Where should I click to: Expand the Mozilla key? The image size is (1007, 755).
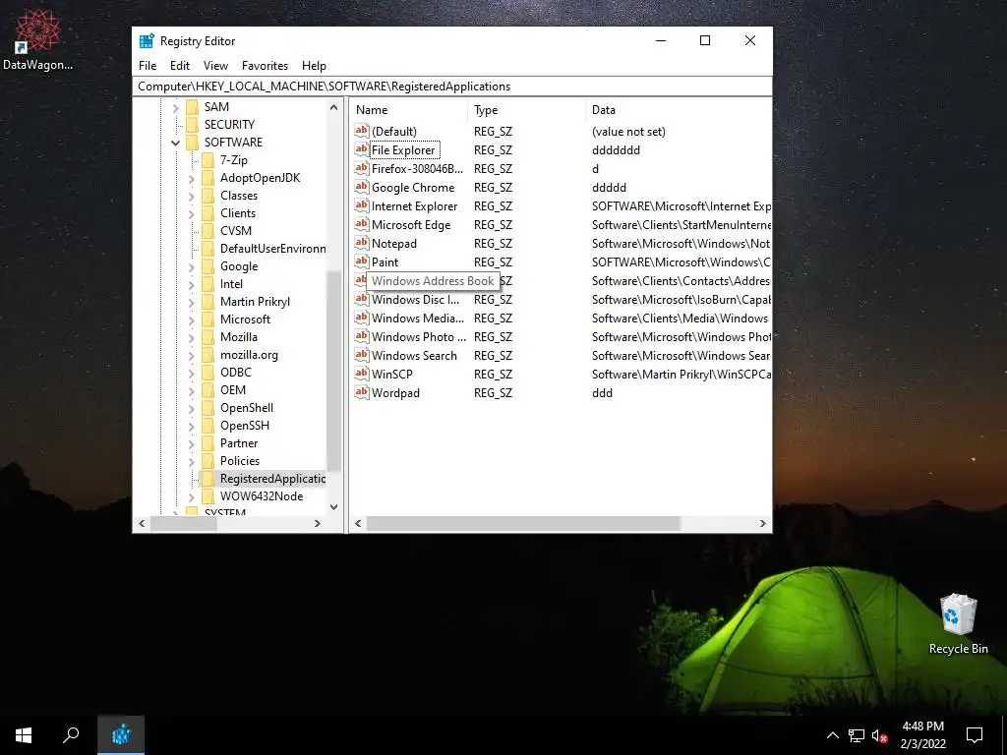coord(192,337)
